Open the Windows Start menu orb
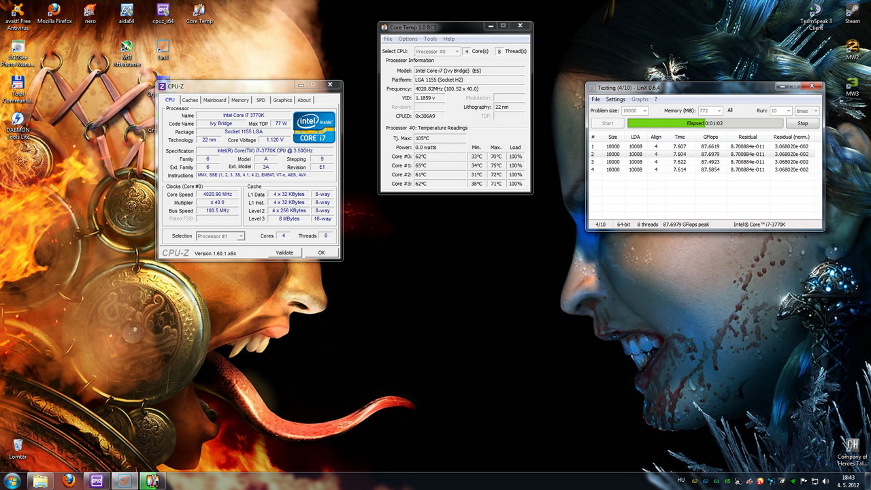Viewport: 871px width, 490px height. (x=12, y=480)
